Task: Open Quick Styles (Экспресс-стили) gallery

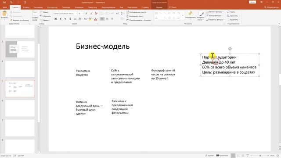Action: [x=200, y=16]
